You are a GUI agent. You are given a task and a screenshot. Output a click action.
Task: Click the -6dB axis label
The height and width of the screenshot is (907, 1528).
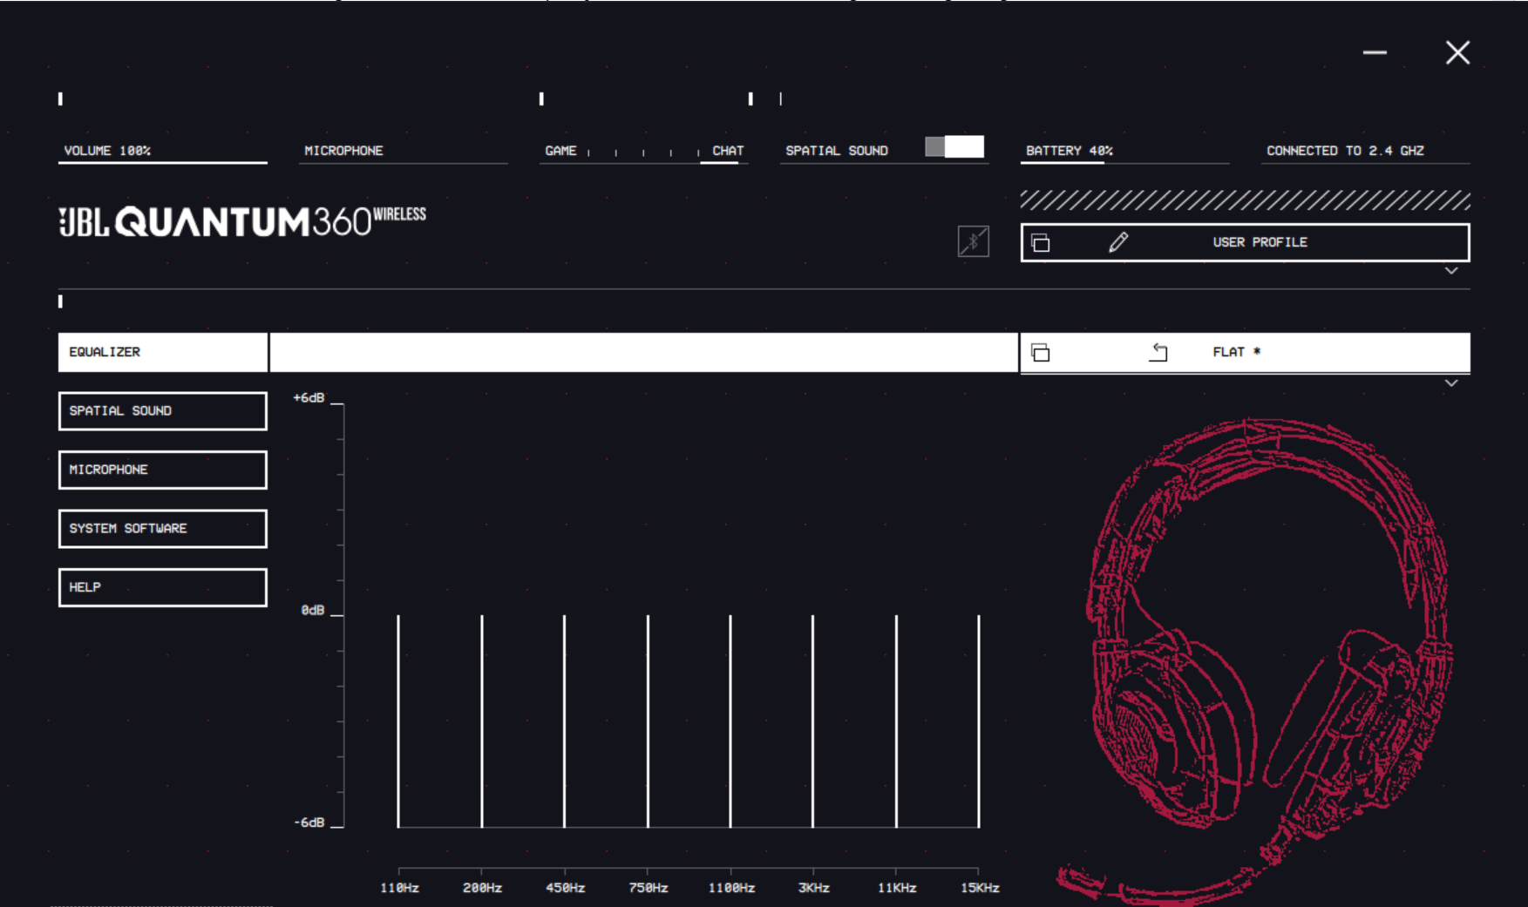(309, 823)
